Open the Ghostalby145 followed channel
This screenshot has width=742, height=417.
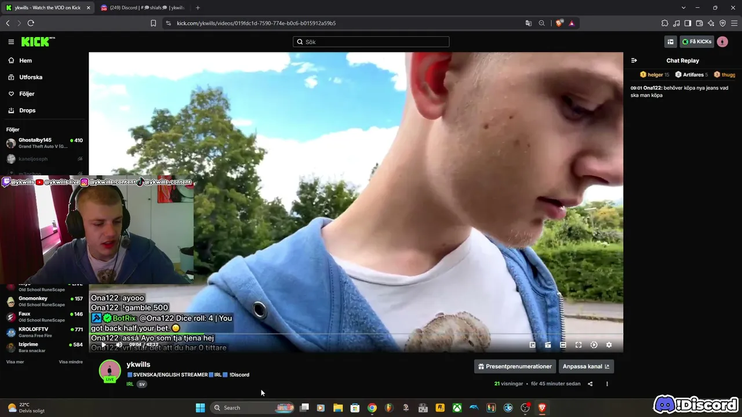point(45,143)
